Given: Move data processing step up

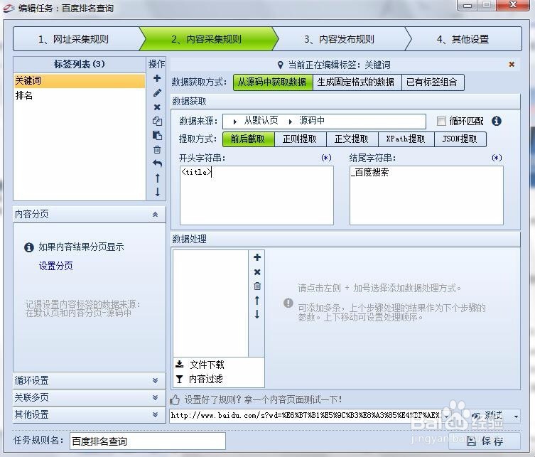Looking at the screenshot, I should 257,301.
